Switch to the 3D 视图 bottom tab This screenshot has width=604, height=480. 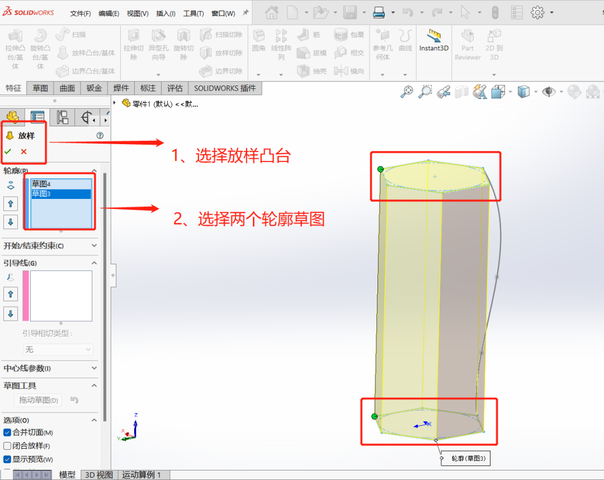point(99,474)
